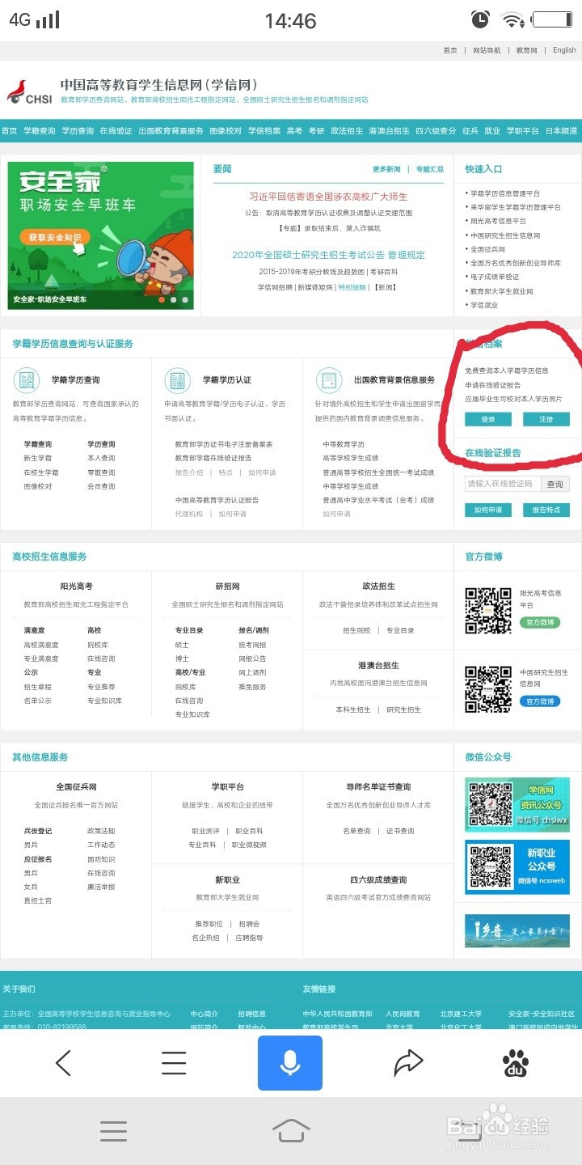
Task: Open the 更多新闻 link
Action: 386,169
